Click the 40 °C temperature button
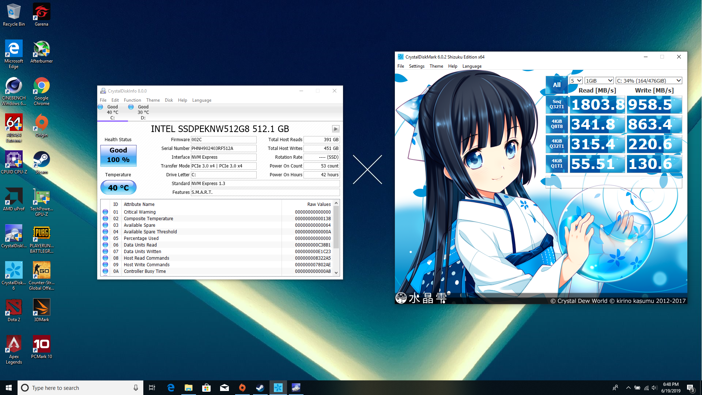 (118, 188)
